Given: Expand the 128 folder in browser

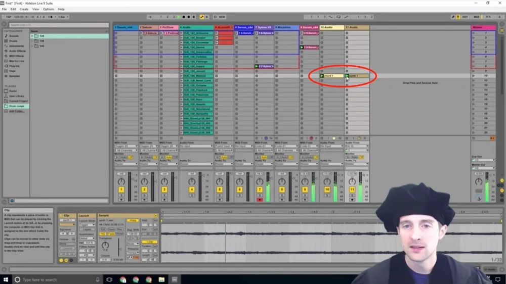Looking at the screenshot, I should [32, 41].
